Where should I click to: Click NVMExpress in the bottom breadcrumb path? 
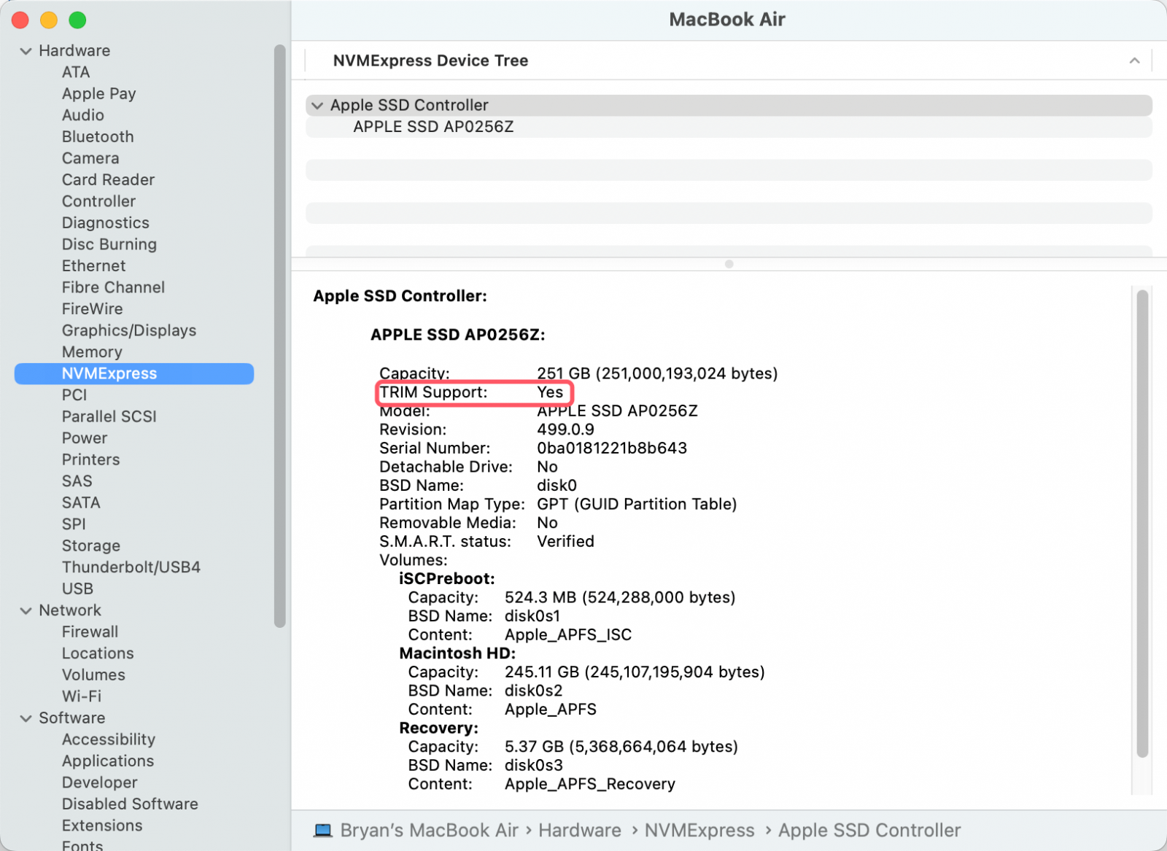(699, 830)
